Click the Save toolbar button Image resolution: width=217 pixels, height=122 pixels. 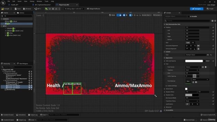18,9
